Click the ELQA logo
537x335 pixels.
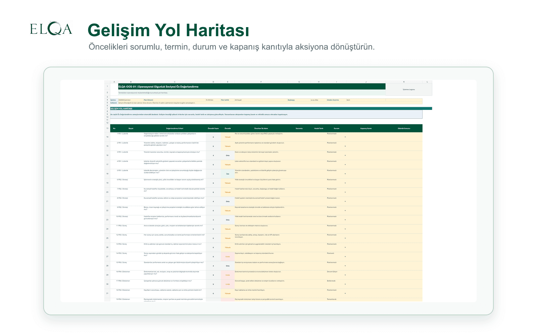tap(51, 28)
